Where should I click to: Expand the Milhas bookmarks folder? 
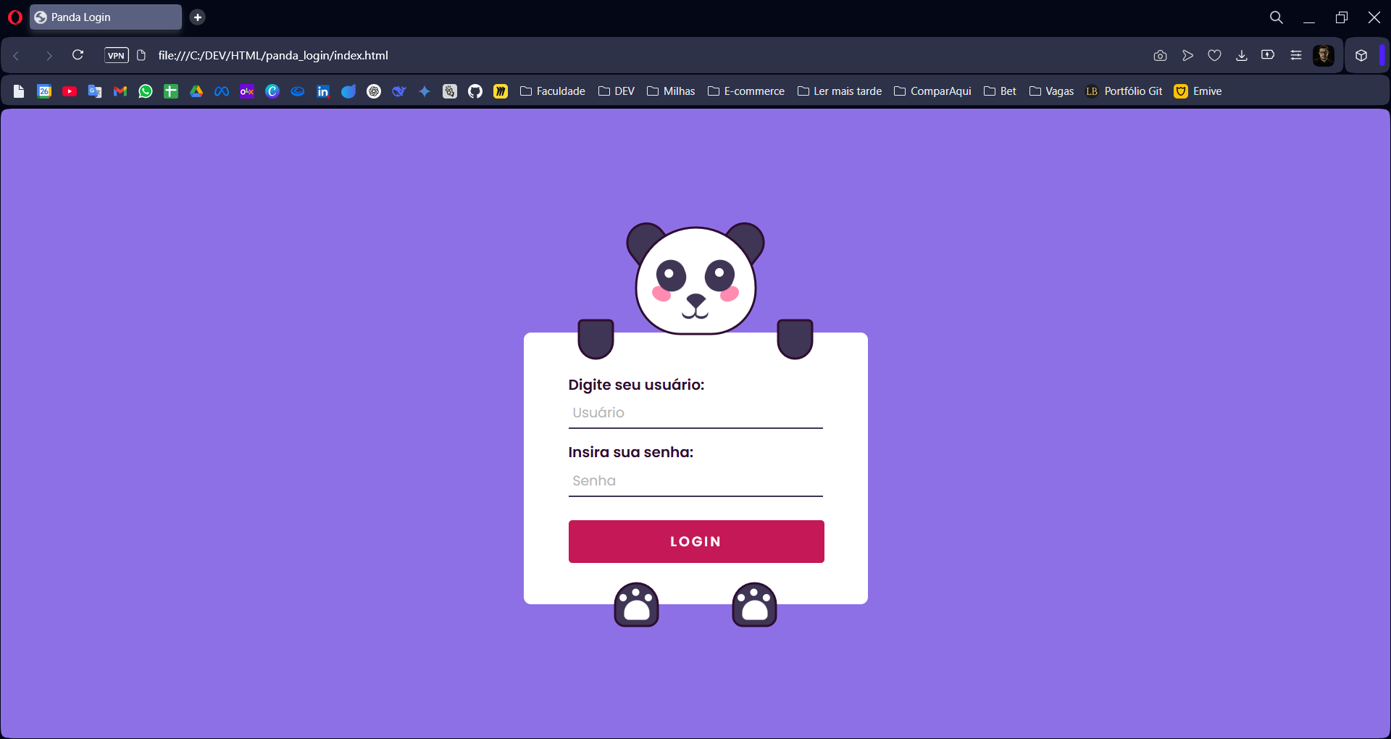(x=671, y=91)
